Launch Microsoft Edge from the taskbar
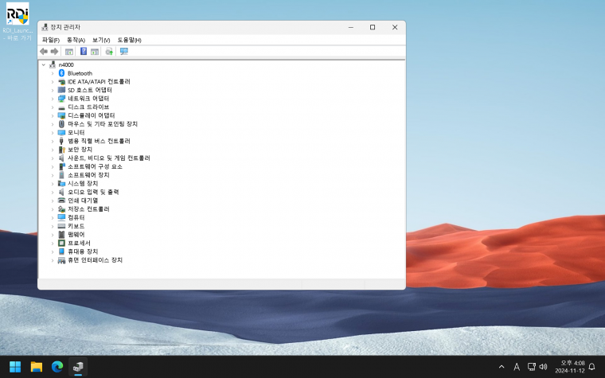Image resolution: width=605 pixels, height=378 pixels. point(57,367)
